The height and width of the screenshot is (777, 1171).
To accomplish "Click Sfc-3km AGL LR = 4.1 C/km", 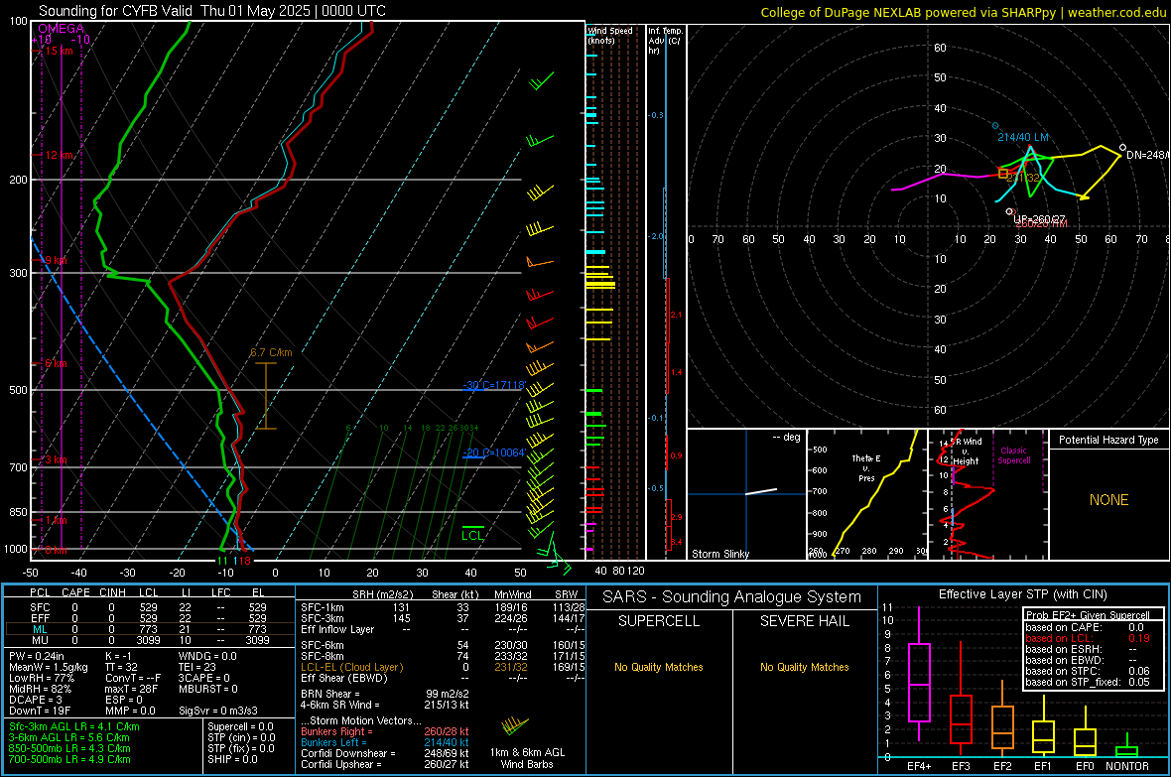I will (x=74, y=727).
